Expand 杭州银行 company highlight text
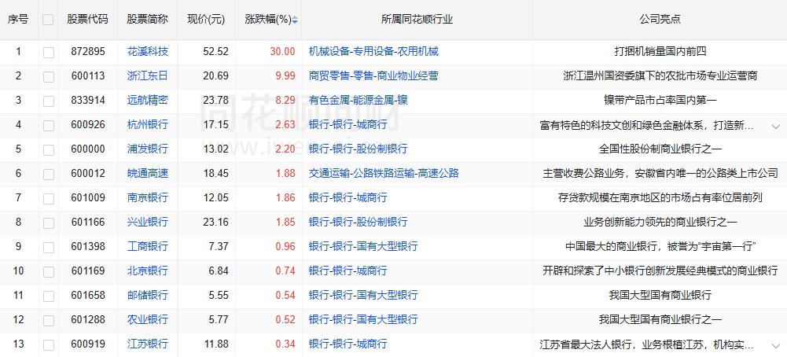 pyautogui.click(x=775, y=126)
